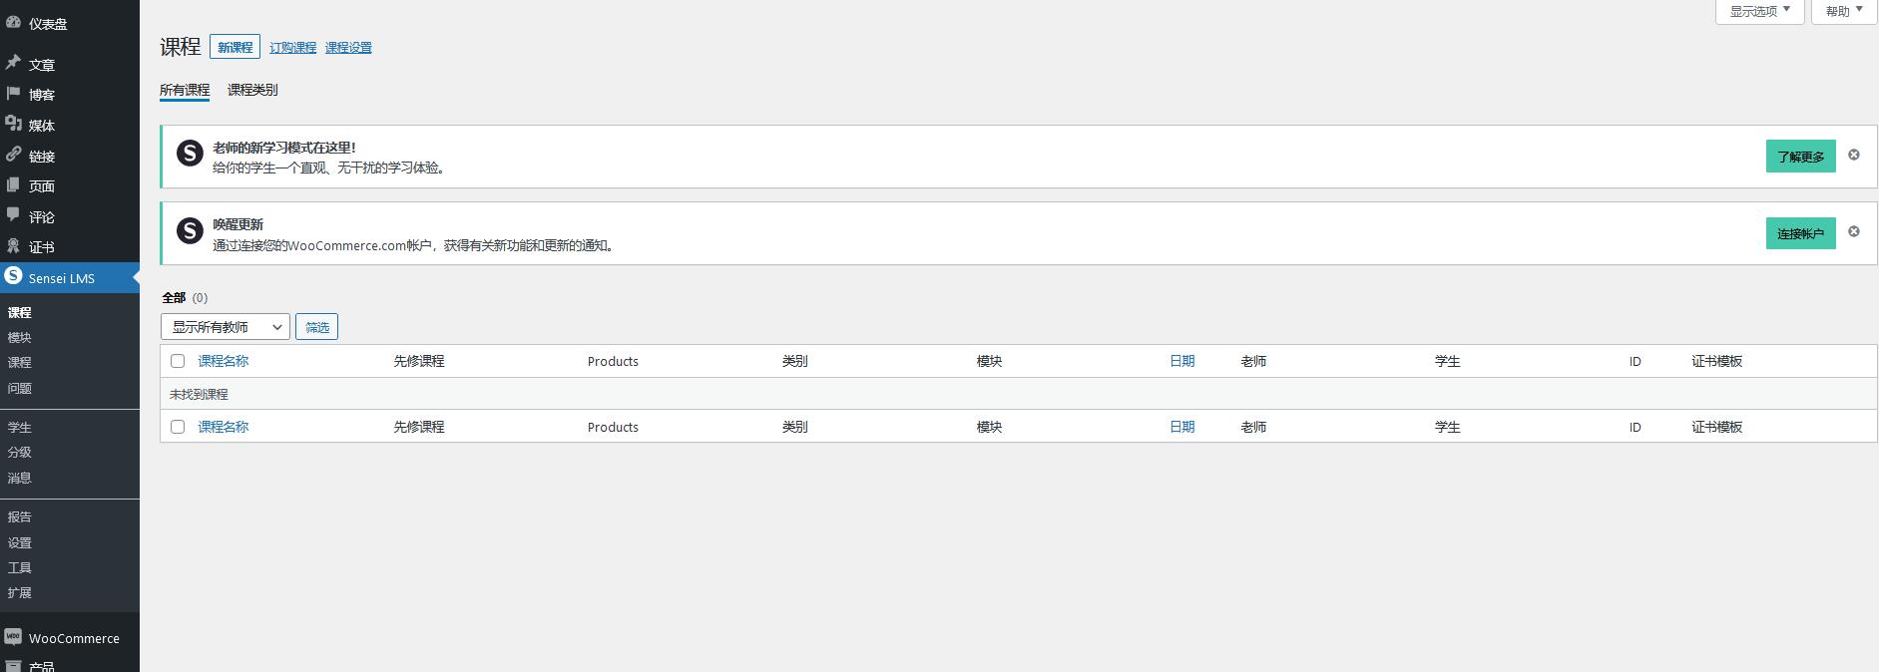Click the 老师 column header

[x=1253, y=361]
